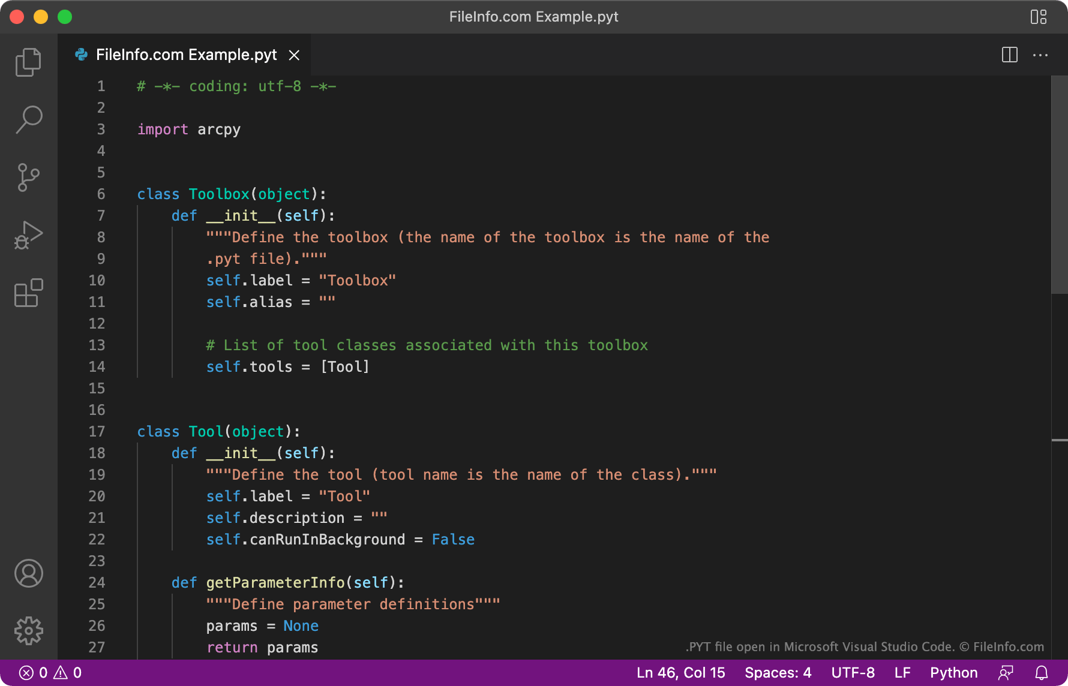The image size is (1068, 686).
Task: Open the editor More Actions menu
Action: (x=1041, y=55)
